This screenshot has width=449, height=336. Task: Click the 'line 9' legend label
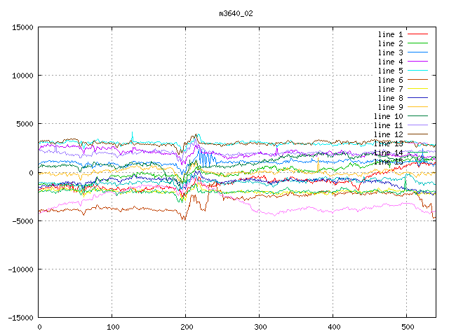[x=390, y=107]
